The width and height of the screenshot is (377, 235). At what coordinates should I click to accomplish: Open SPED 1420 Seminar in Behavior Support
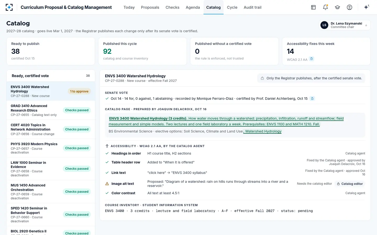click(51, 215)
